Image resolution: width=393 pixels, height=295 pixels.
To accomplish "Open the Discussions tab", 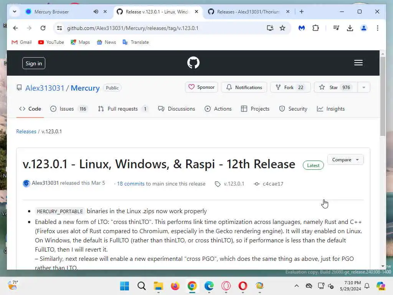I will point(177,109).
